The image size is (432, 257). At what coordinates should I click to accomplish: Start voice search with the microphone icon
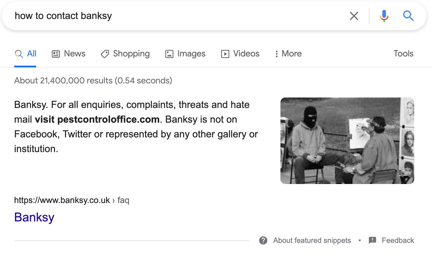pos(384,16)
